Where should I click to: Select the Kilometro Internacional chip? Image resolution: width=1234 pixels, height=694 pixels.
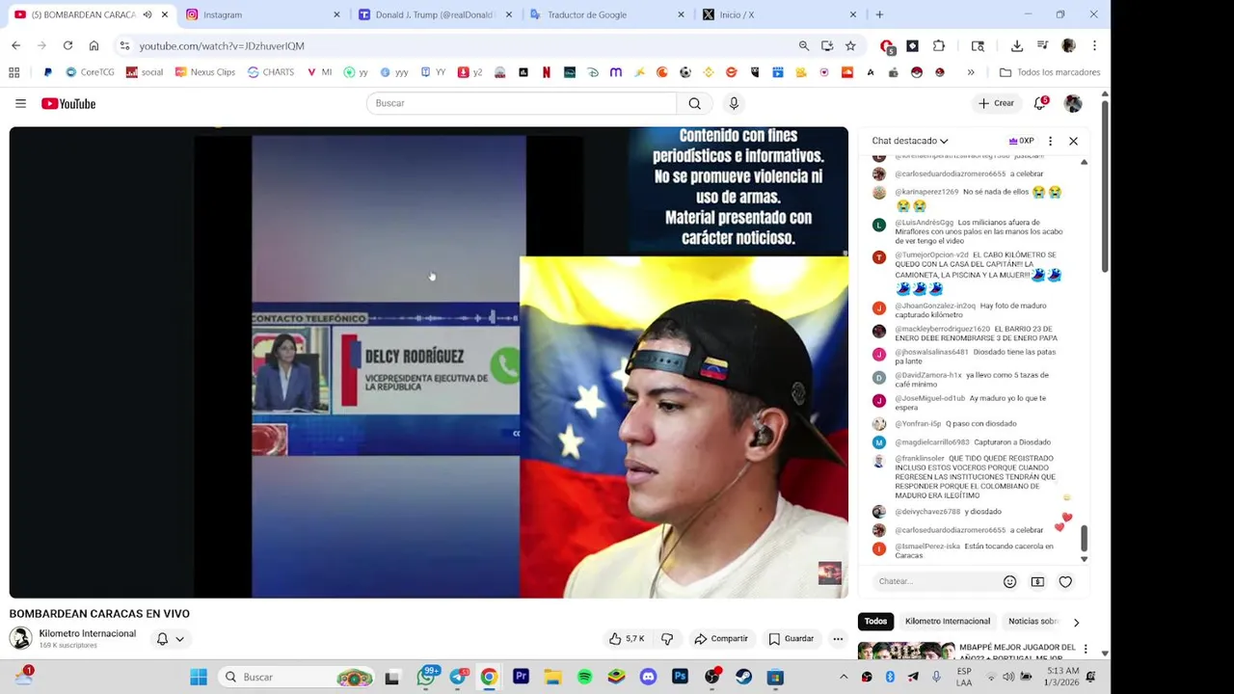pyautogui.click(x=948, y=622)
